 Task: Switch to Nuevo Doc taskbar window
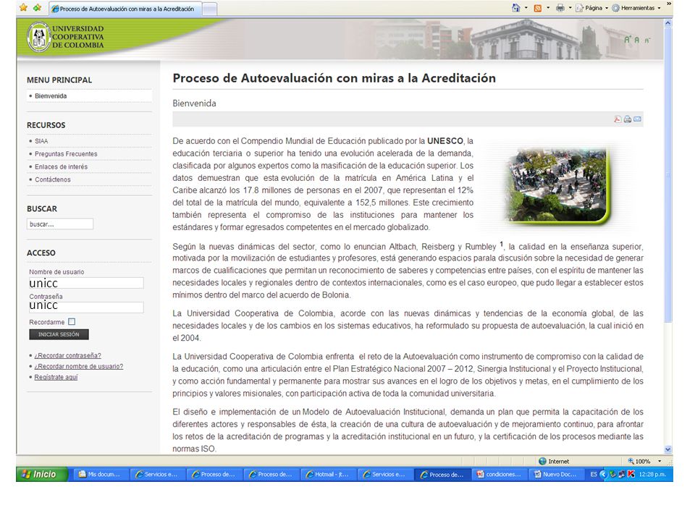[x=556, y=474]
